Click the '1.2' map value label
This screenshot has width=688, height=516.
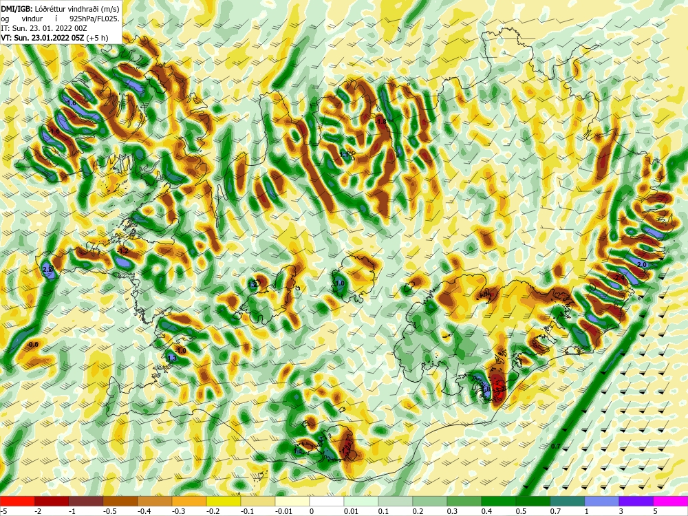coord(253,284)
